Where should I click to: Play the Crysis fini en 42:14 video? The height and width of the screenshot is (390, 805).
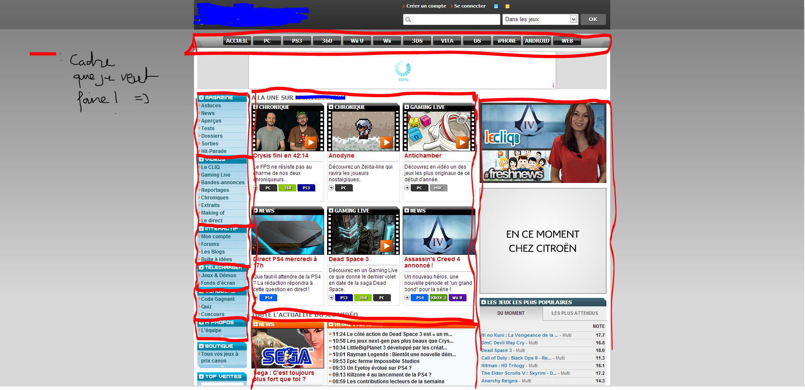(x=311, y=142)
